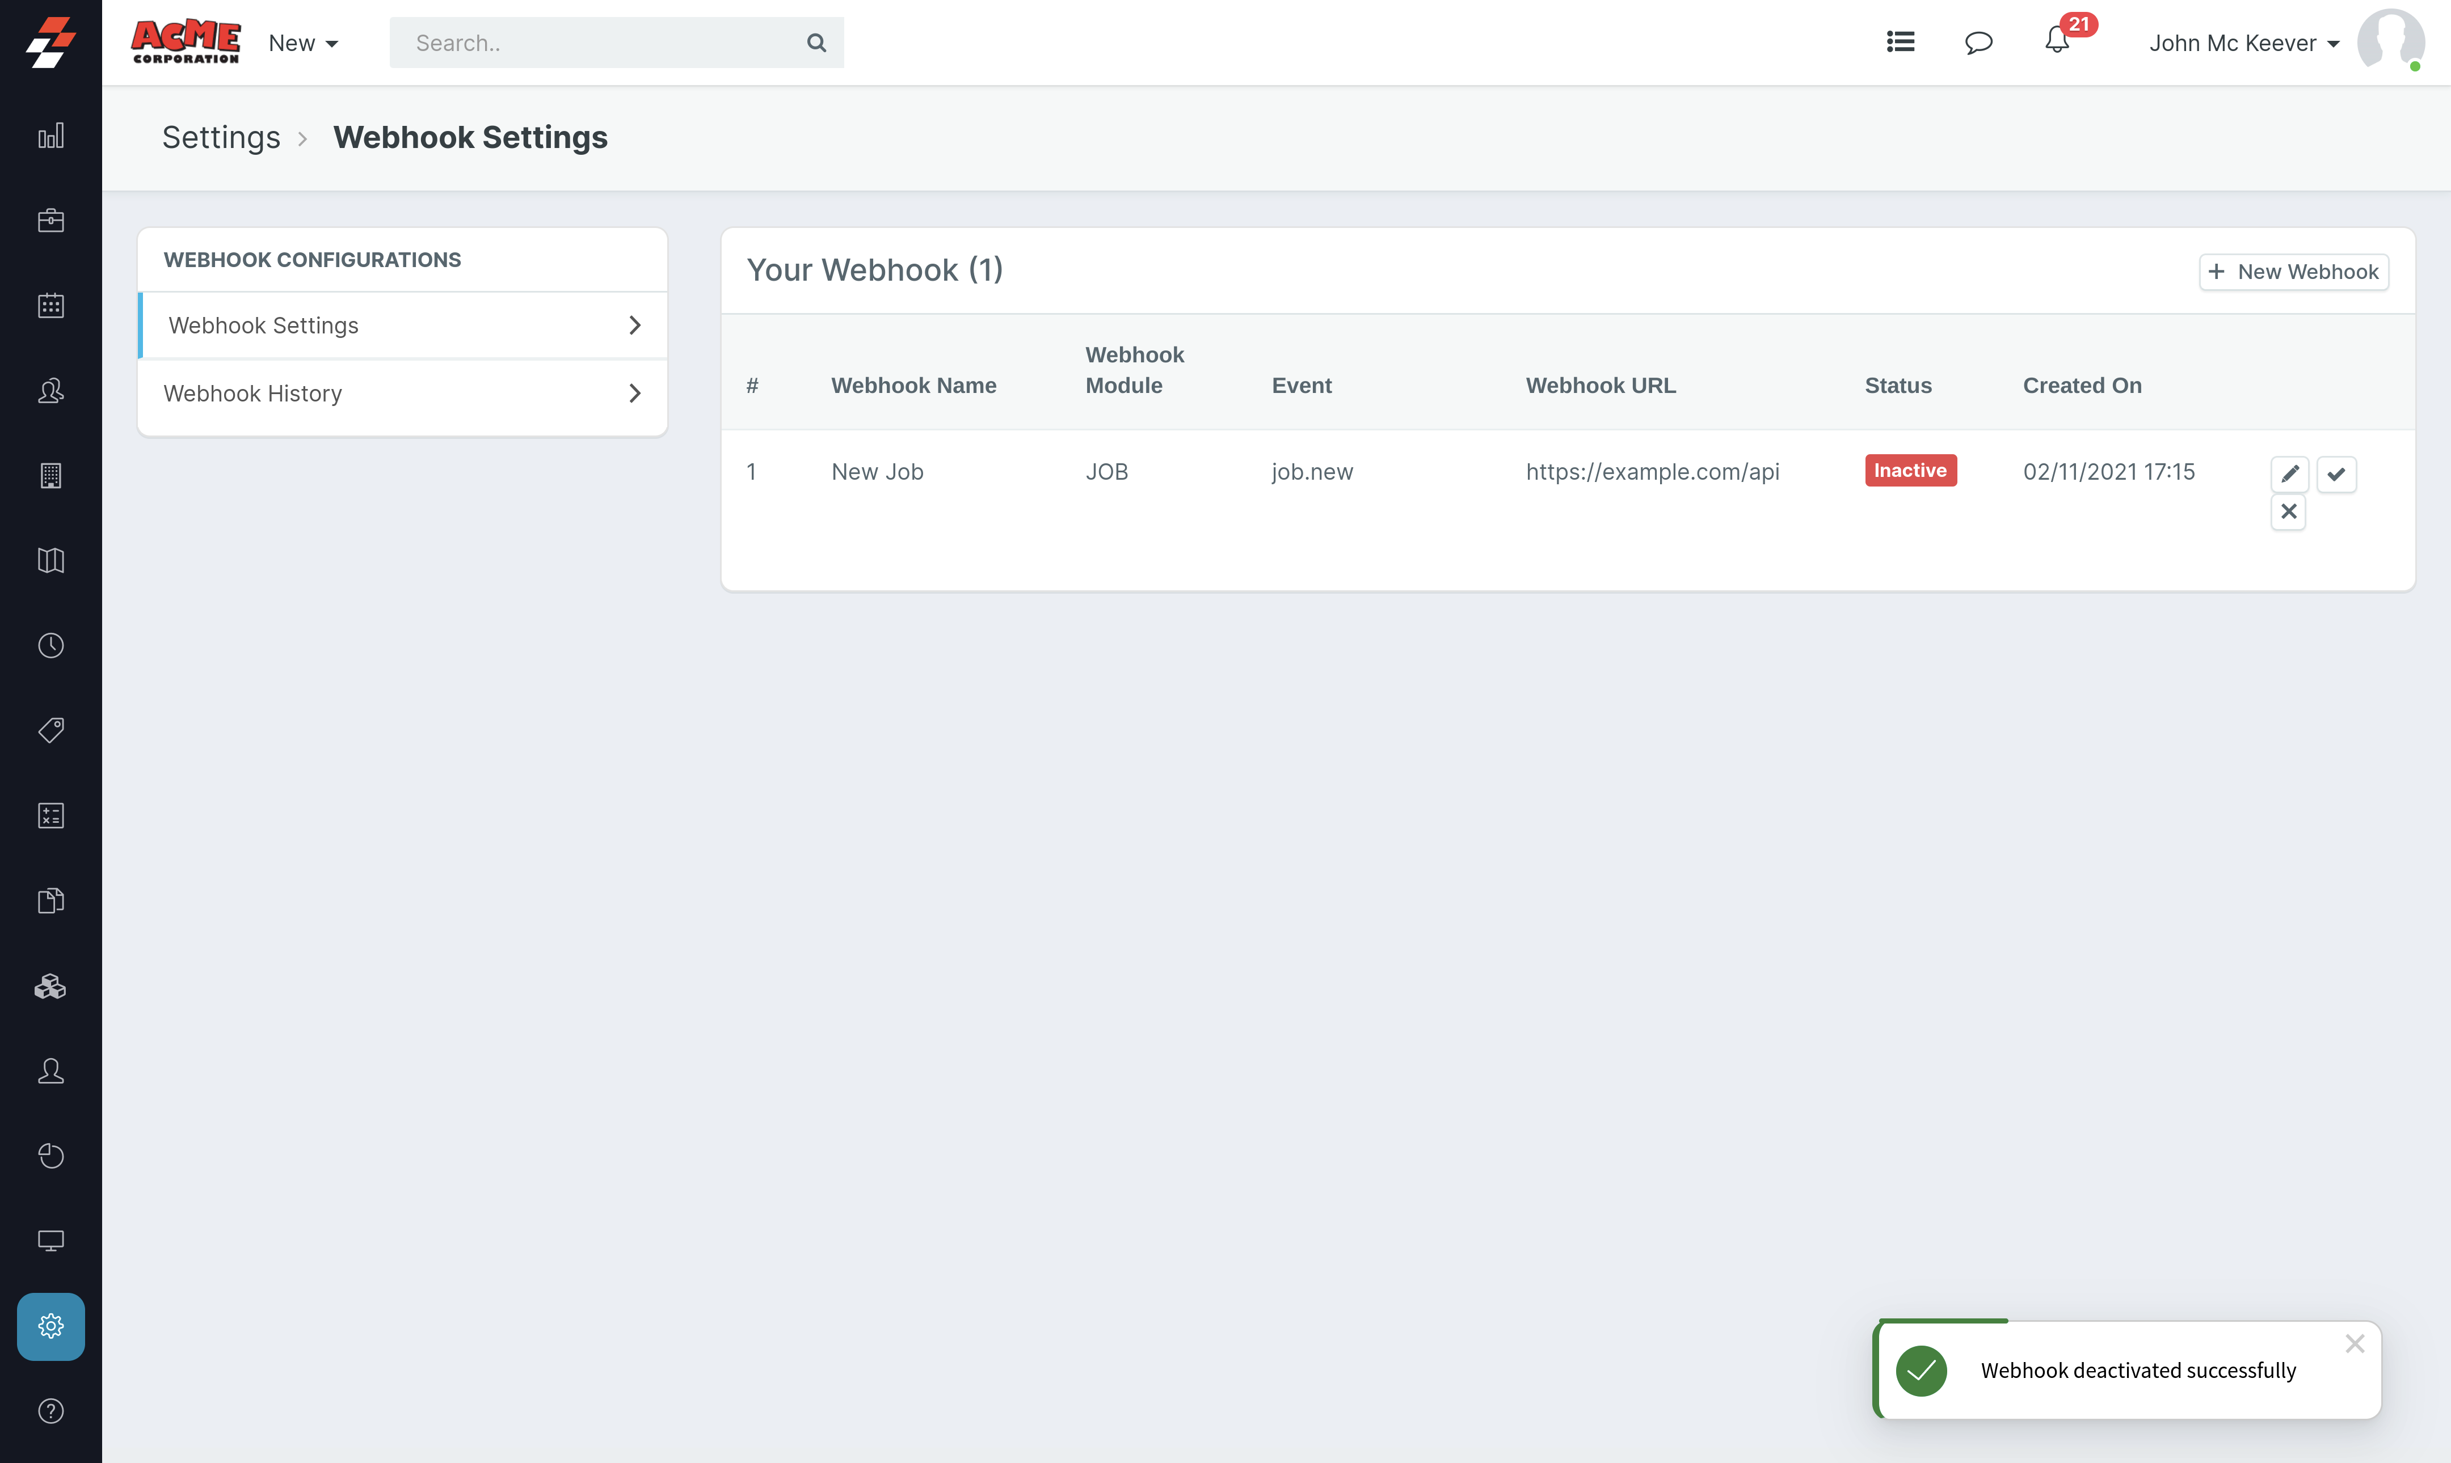The height and width of the screenshot is (1463, 2451).
Task: Edit the New Job webhook with pencil icon
Action: [2290, 474]
